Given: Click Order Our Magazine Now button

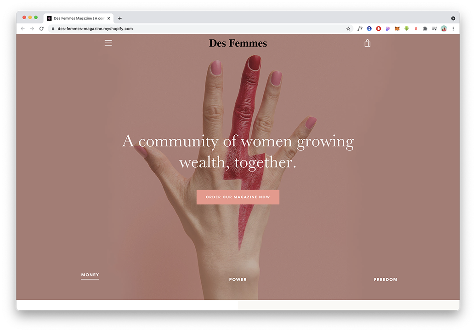Looking at the screenshot, I should coord(238,197).
